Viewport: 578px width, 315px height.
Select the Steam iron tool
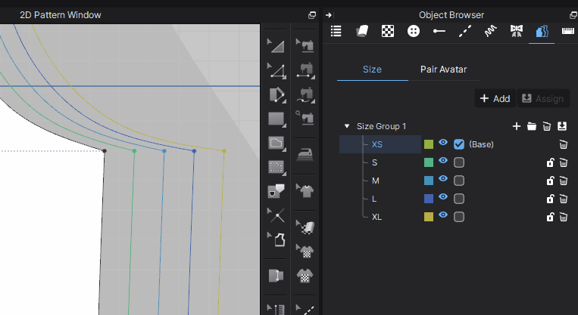[305, 155]
